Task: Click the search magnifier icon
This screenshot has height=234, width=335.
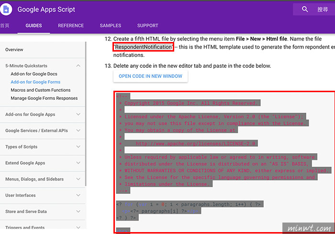Action: pos(305,9)
